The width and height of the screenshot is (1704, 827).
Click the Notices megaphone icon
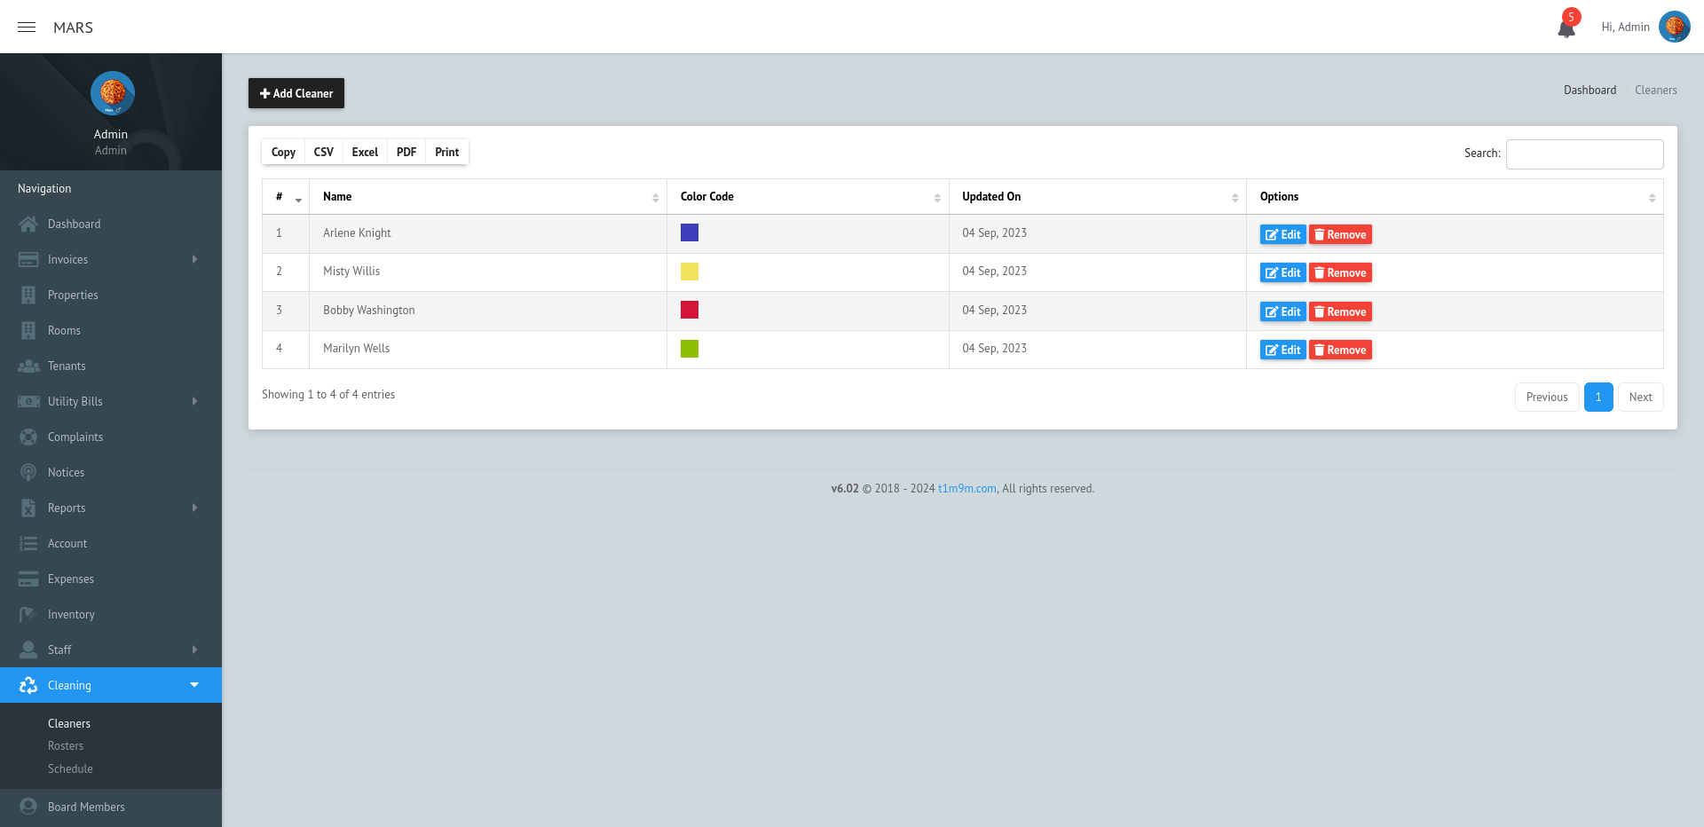coord(29,472)
